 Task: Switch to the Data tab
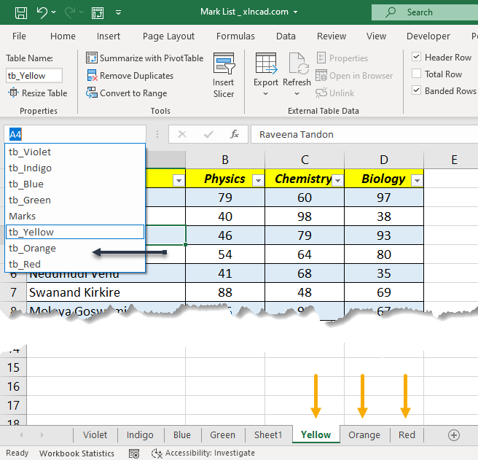pyautogui.click(x=286, y=36)
